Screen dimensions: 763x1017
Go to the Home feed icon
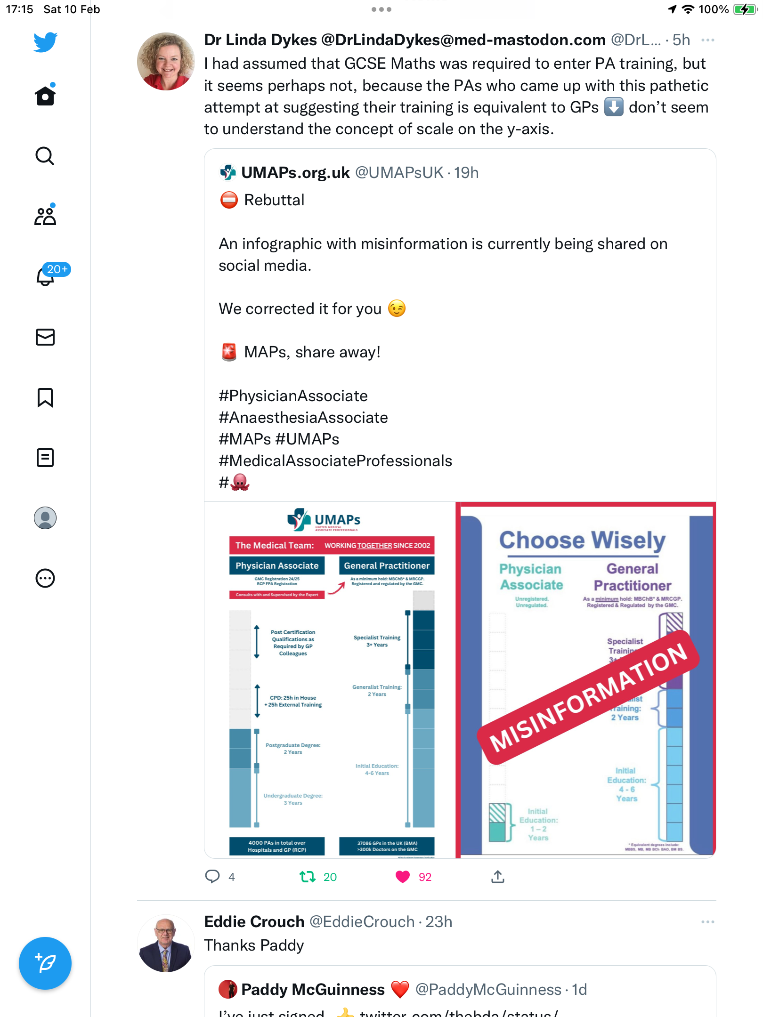[x=45, y=95]
